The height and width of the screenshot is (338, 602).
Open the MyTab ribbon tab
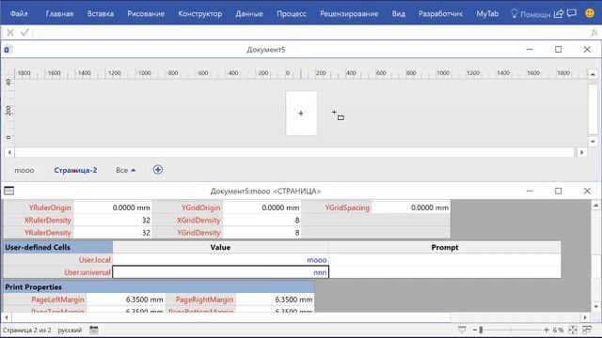point(487,14)
